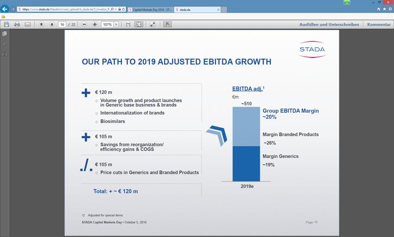
Task: Zoom out with the minus button
Action: click(x=84, y=25)
